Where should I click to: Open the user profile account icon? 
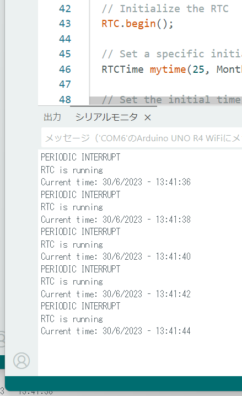point(21,360)
